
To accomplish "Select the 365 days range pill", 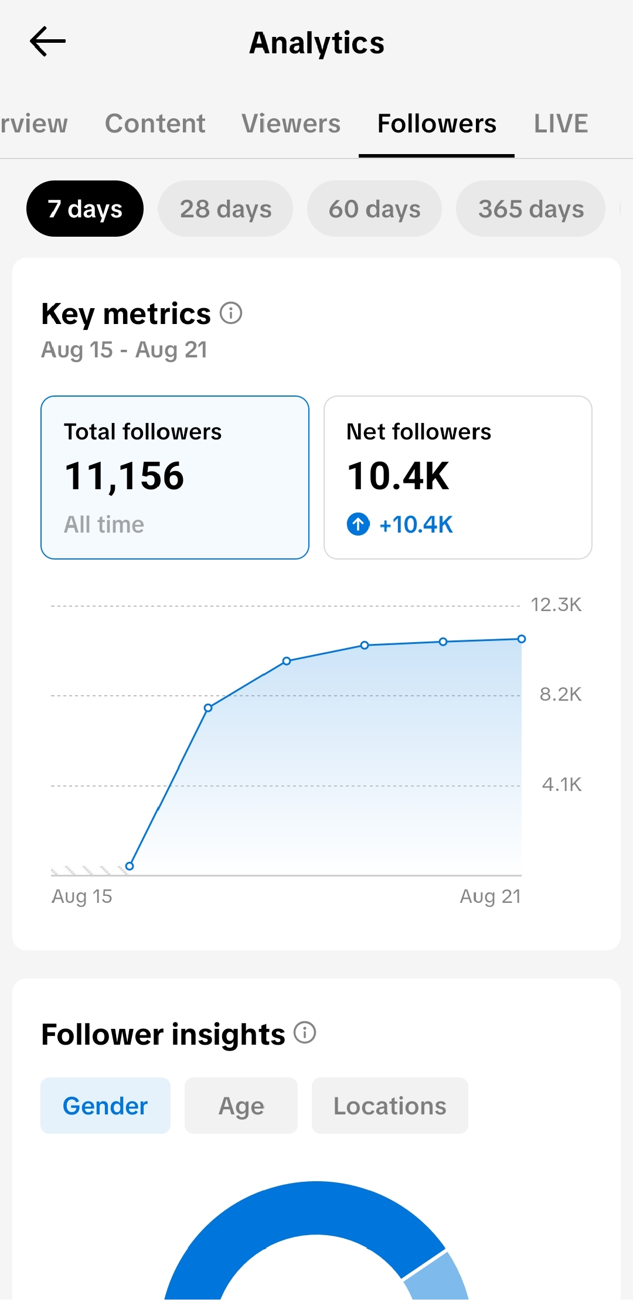I will [x=531, y=209].
